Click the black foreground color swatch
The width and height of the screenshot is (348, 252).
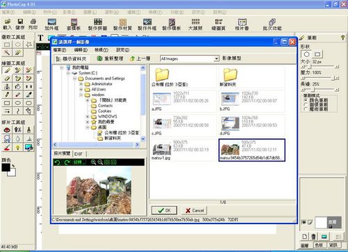click(6, 168)
